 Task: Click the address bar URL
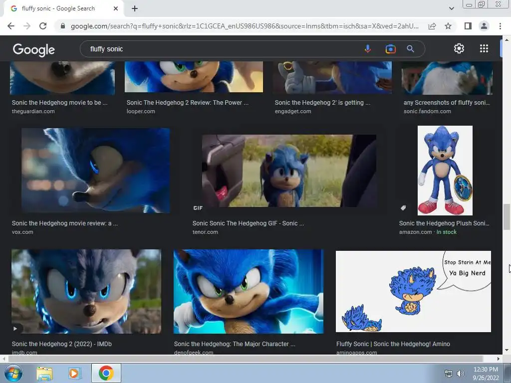(245, 26)
